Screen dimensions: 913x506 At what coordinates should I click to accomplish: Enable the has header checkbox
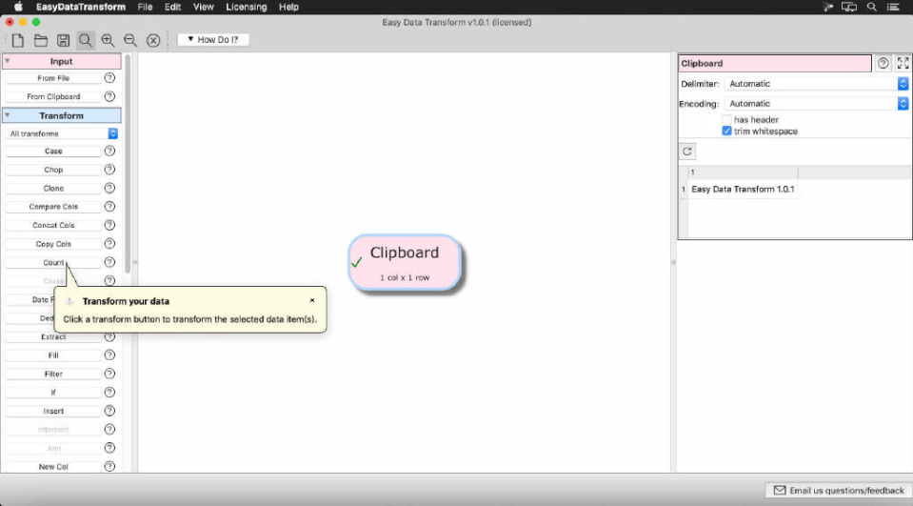(726, 119)
